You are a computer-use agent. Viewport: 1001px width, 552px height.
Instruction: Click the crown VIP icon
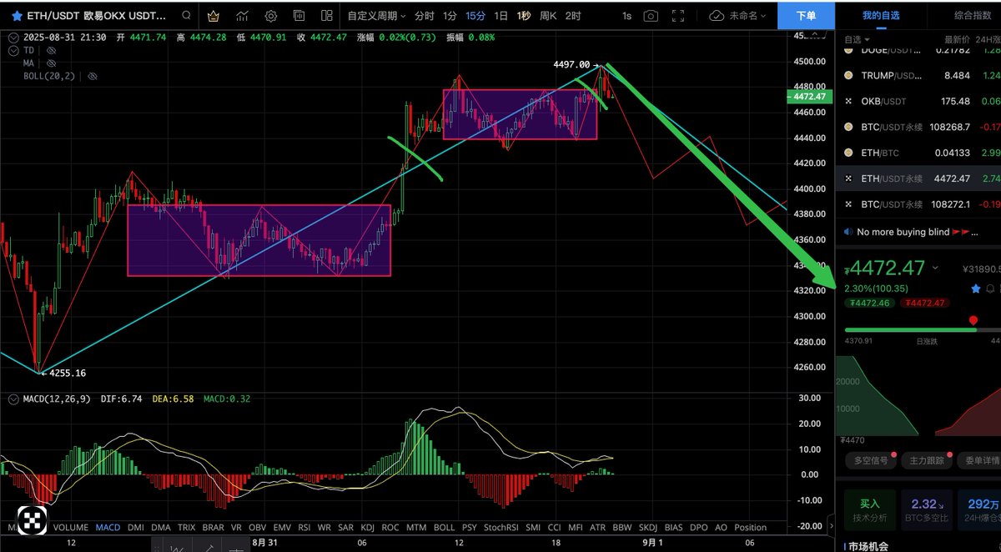point(214,16)
